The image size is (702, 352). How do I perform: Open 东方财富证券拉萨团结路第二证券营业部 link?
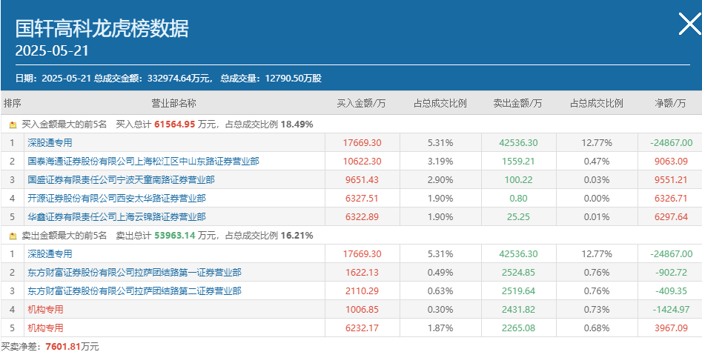click(134, 291)
